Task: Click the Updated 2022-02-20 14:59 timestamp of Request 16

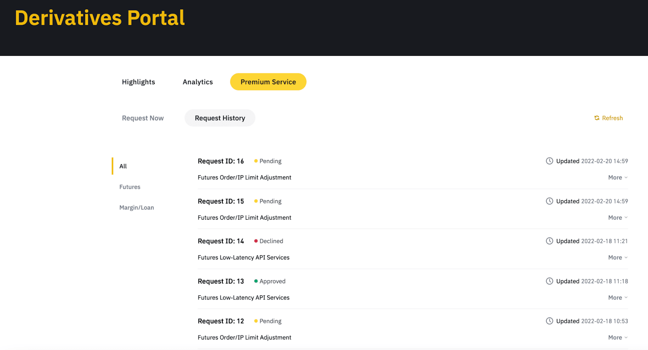Action: click(592, 161)
